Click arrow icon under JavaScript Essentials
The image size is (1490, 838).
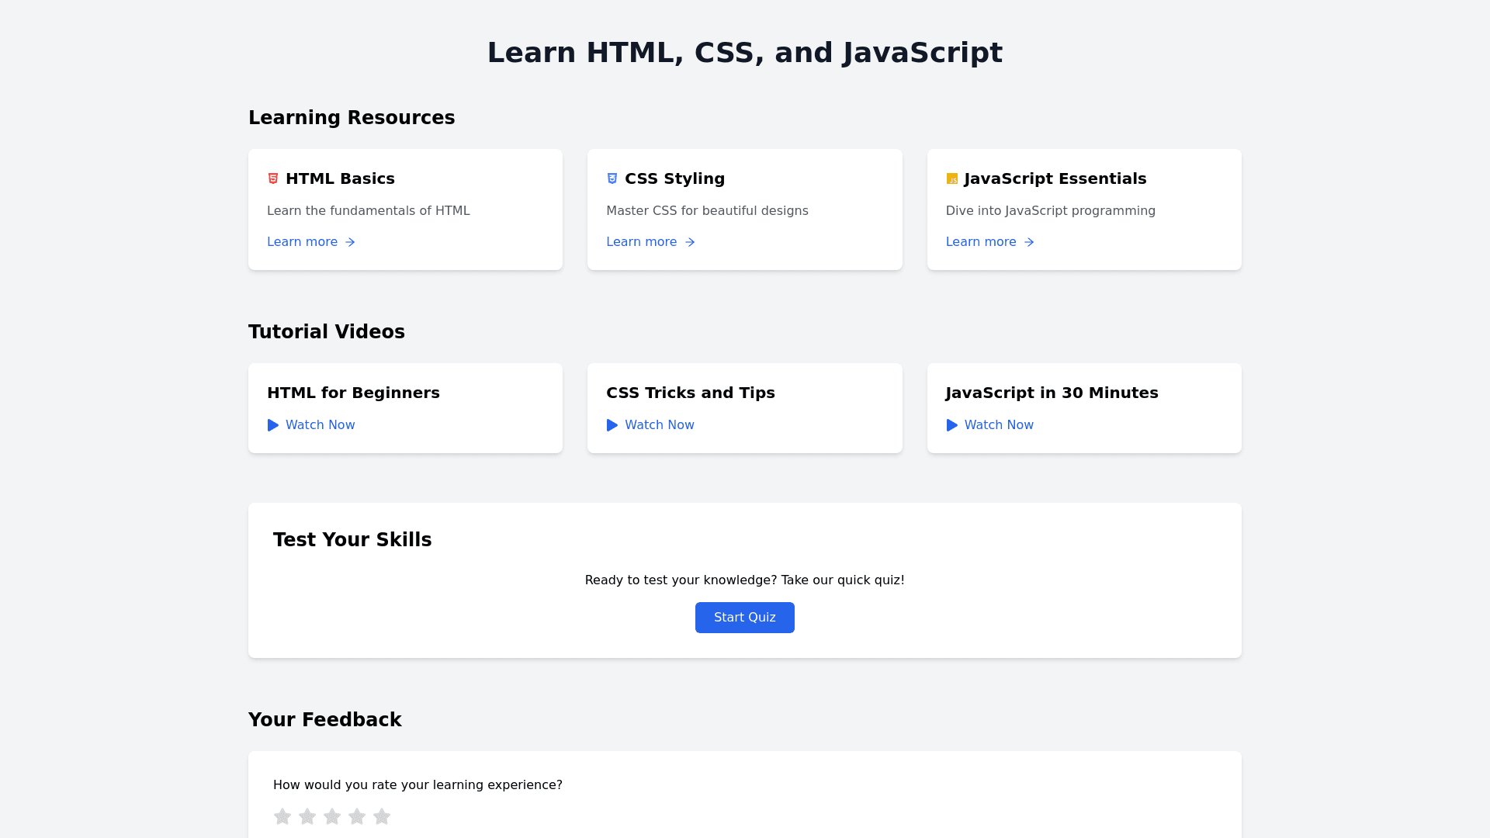click(x=1029, y=242)
